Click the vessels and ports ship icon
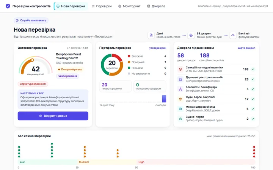 (x=180, y=119)
